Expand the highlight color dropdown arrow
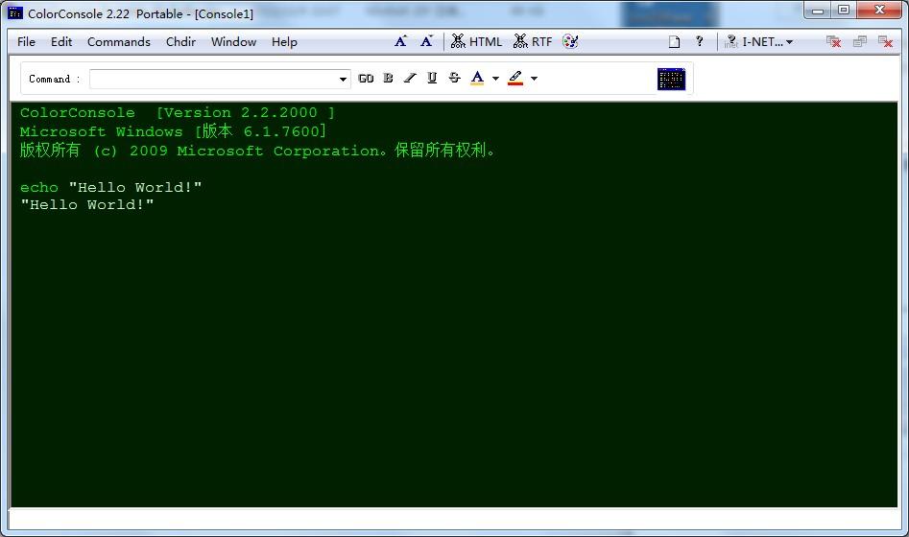Viewport: 909px width, 537px height. pos(534,79)
